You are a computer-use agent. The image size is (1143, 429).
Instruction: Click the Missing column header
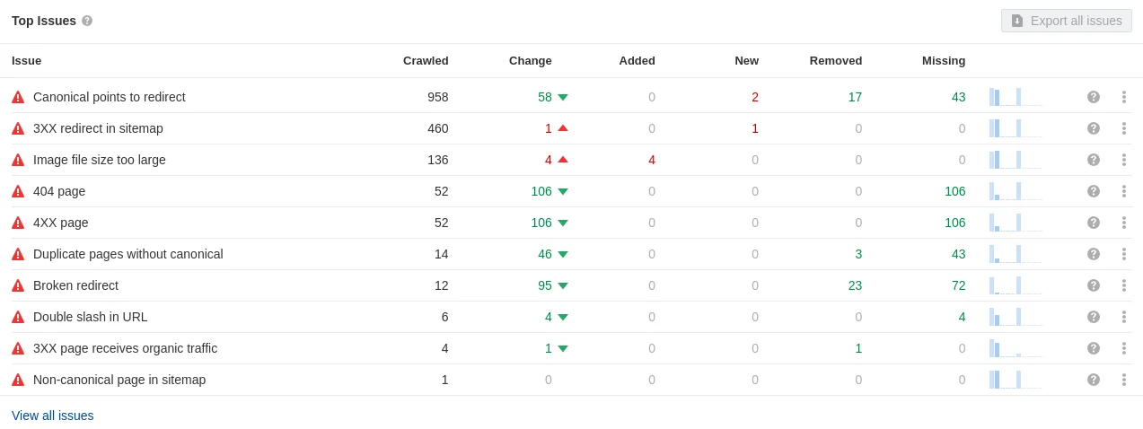point(943,61)
